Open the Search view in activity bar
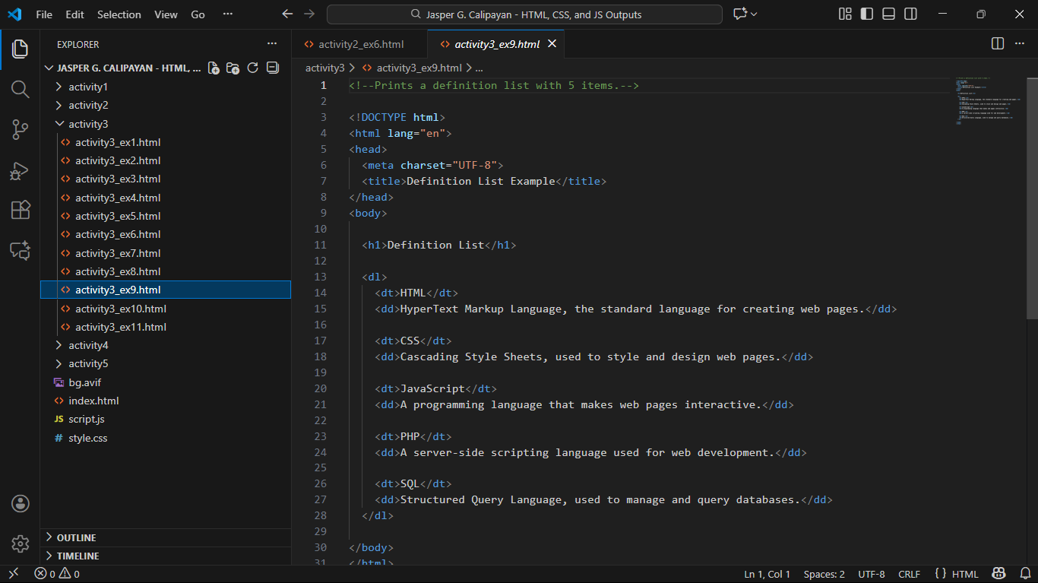Viewport: 1038px width, 583px height. point(21,90)
